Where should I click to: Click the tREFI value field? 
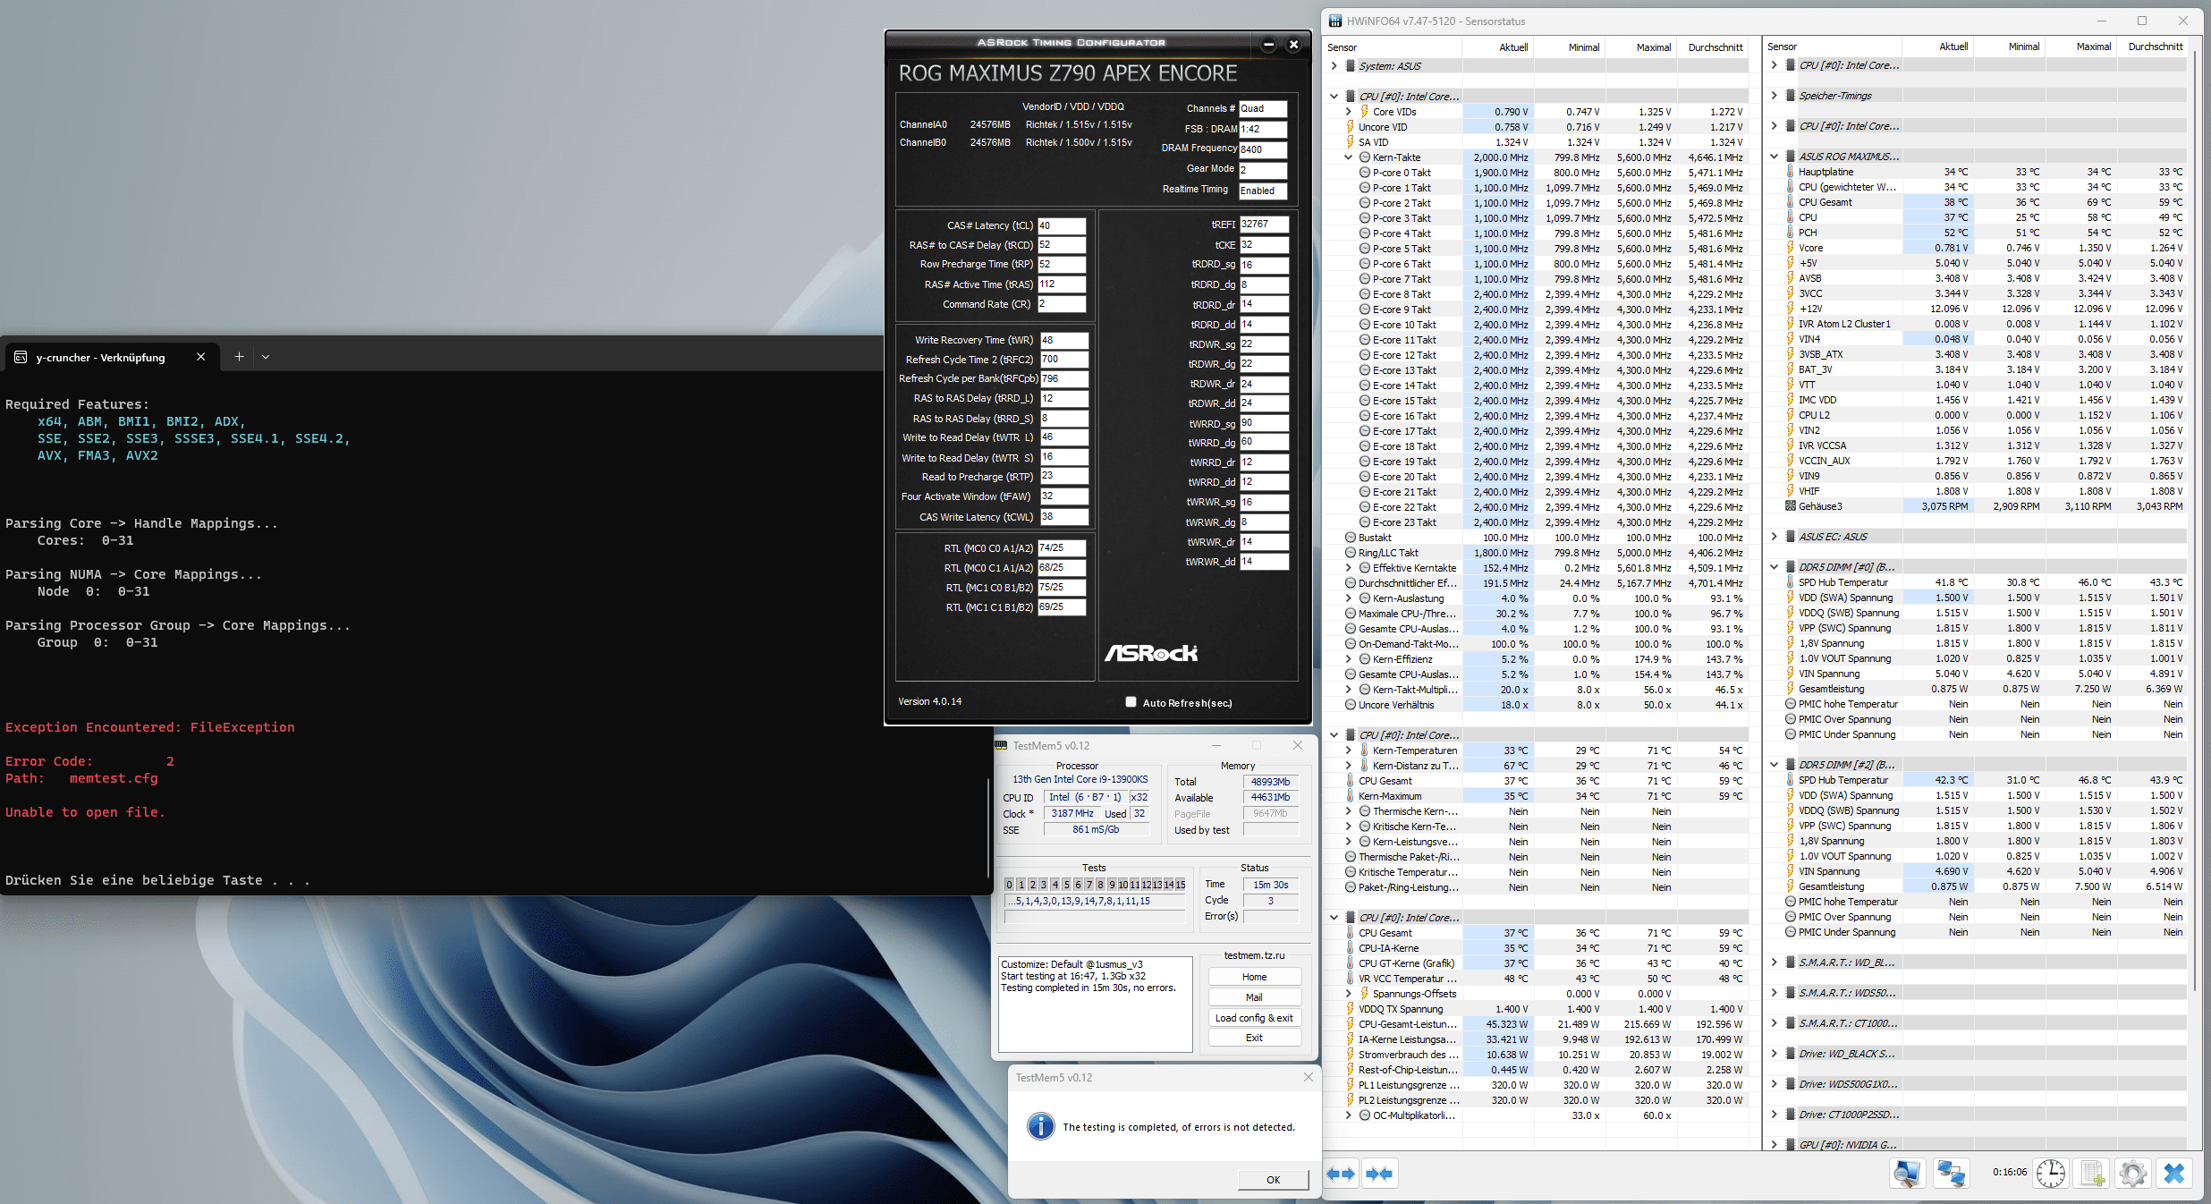[x=1264, y=224]
